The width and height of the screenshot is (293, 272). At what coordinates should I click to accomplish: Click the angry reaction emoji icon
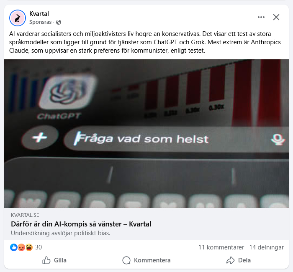point(21,247)
